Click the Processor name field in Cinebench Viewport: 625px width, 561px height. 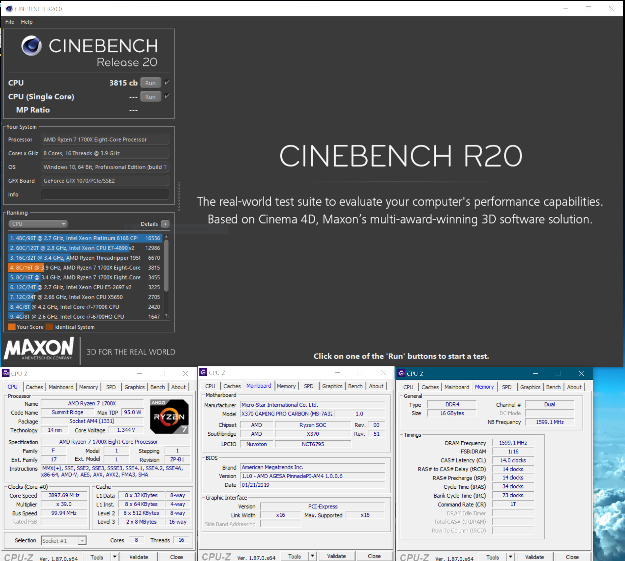pos(105,139)
